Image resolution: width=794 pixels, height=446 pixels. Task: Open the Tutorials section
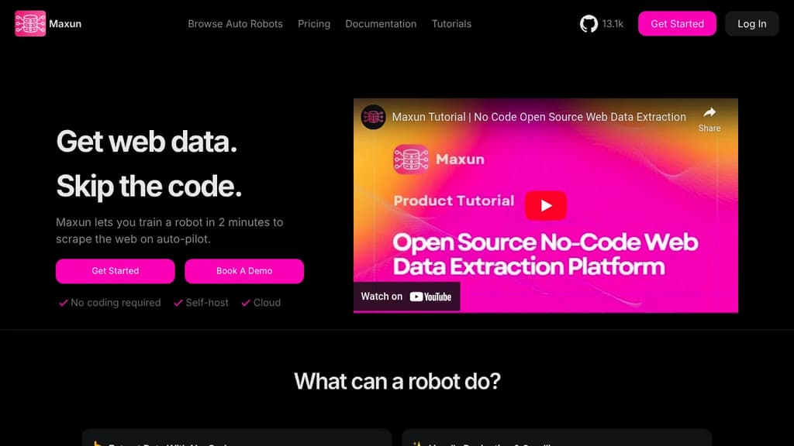[x=451, y=24]
